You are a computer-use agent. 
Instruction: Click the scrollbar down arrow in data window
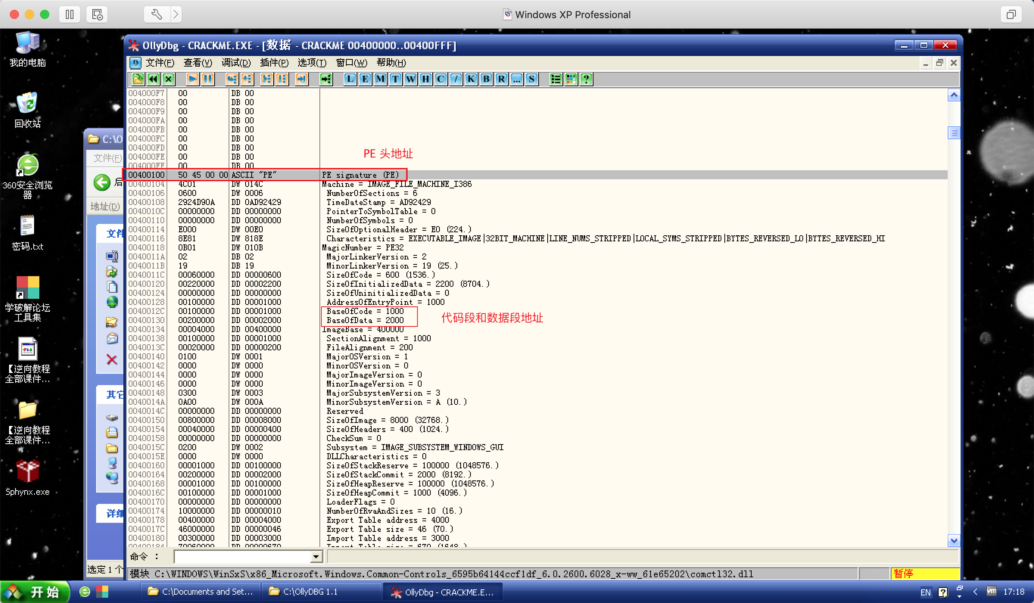click(954, 540)
